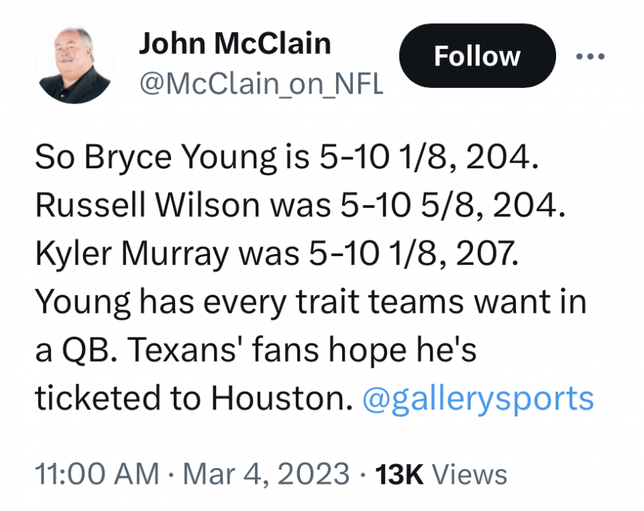
Task: Click the Follow button
Action: pos(476,56)
